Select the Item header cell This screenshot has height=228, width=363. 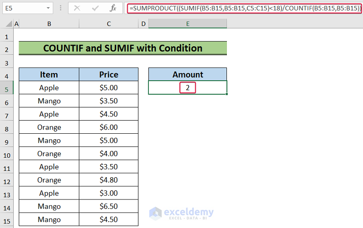[49, 75]
